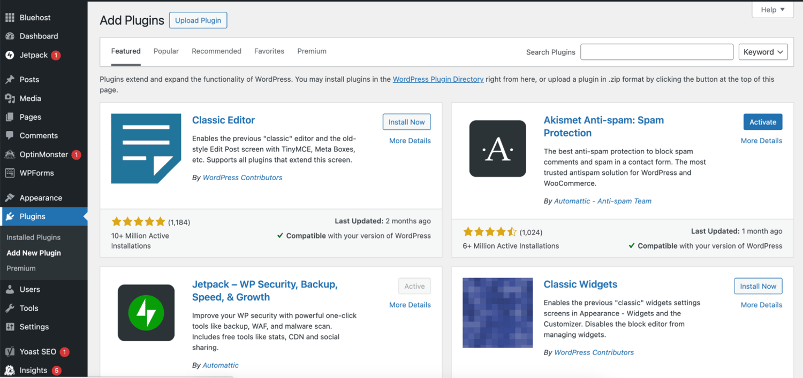803x378 pixels.
Task: Click the Plugins plug icon
Action: [10, 217]
